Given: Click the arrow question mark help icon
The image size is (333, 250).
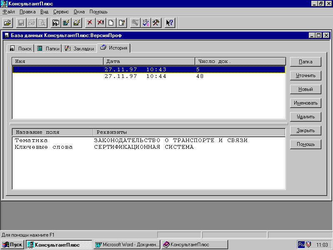Looking at the screenshot, I should (170, 22).
